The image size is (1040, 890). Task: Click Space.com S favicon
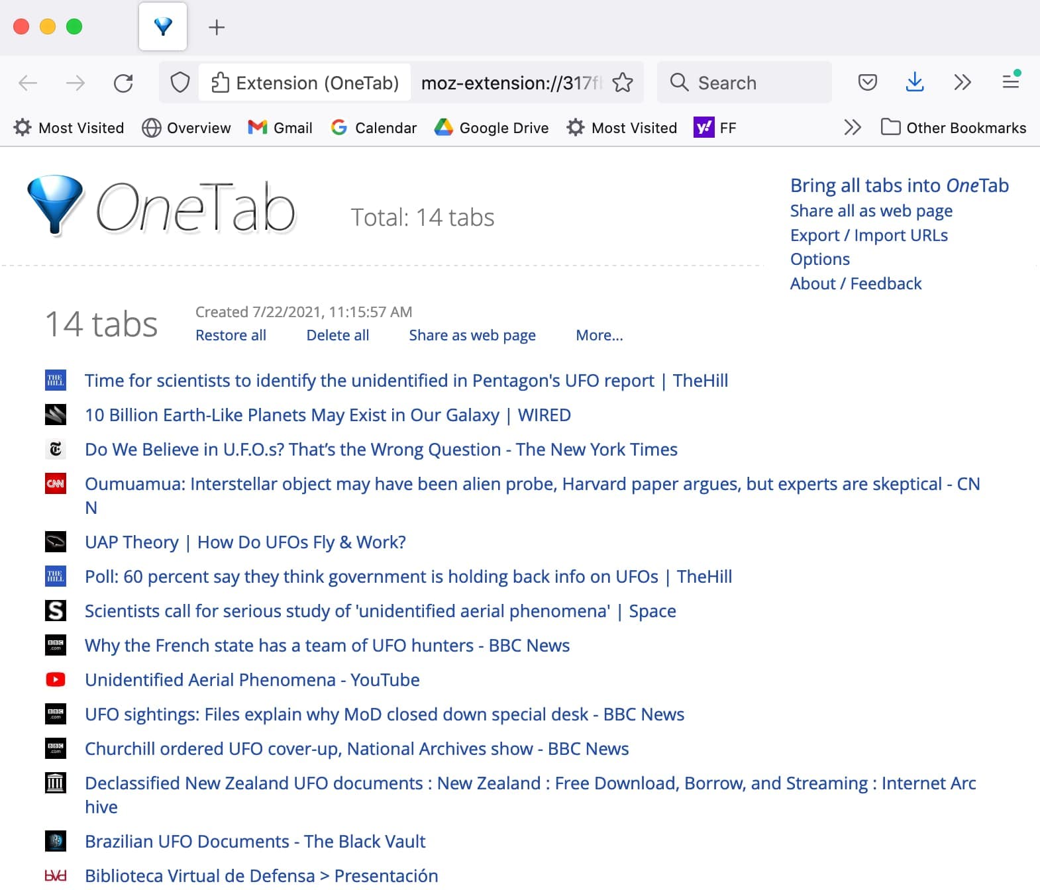click(56, 611)
